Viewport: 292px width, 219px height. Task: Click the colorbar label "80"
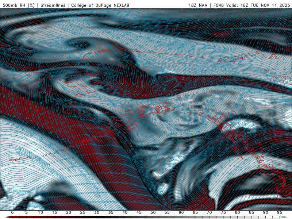click(x=237, y=212)
